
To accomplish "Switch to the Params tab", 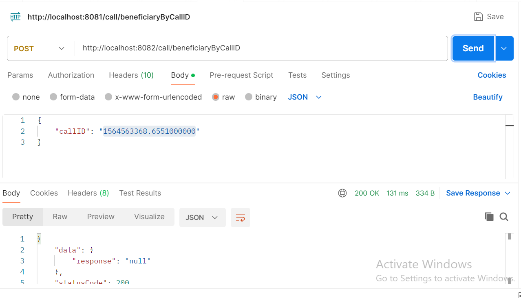I will (x=20, y=75).
